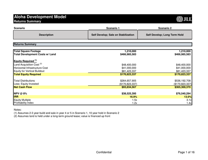Select Scenario 1 distributions $264,657,905
Screen dimensions: 208x160
[128, 81]
